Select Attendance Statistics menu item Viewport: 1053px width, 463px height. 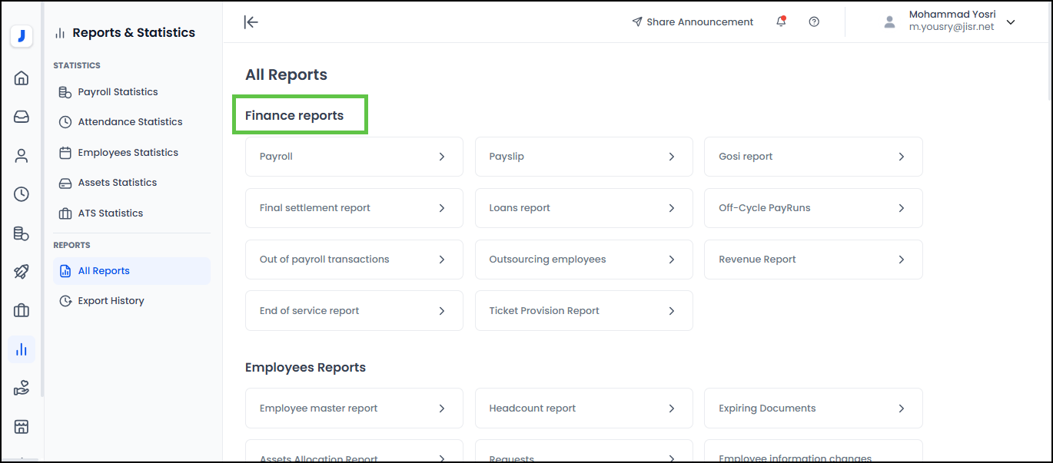[x=130, y=122]
